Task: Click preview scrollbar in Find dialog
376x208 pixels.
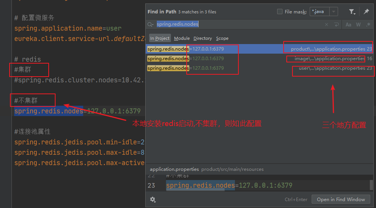Action: (x=371, y=185)
